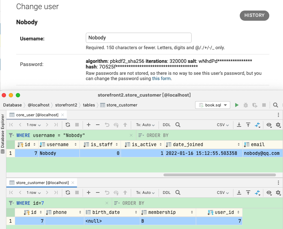Reload the core_user table data
This screenshot has width=283, height=229.
68,125
